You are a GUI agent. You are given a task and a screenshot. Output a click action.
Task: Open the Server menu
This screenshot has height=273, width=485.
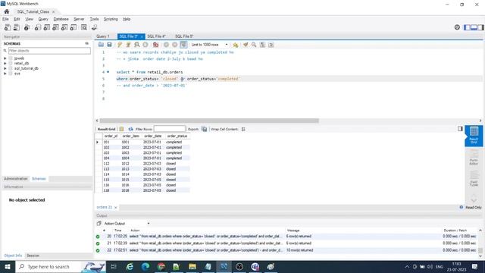tap(79, 19)
